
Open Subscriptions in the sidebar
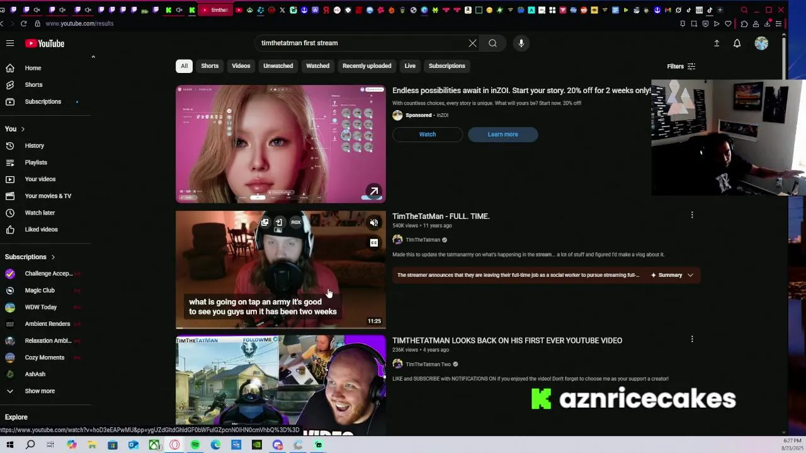pyautogui.click(x=43, y=101)
